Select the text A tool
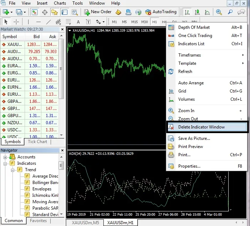250x226 pixels. (78, 22)
